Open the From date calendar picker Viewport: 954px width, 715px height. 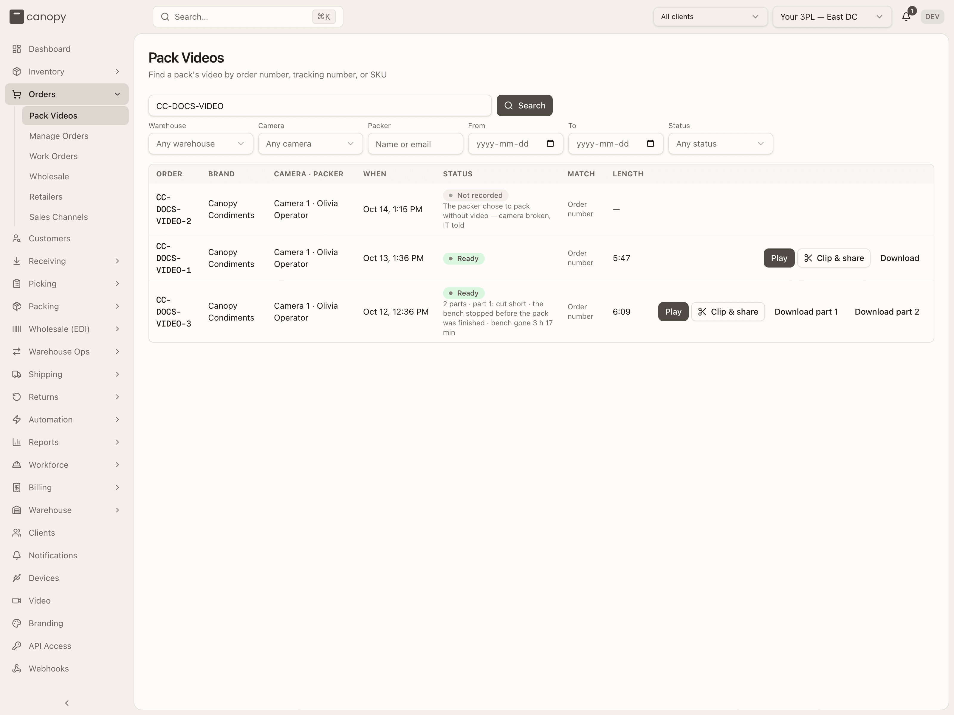(550, 144)
